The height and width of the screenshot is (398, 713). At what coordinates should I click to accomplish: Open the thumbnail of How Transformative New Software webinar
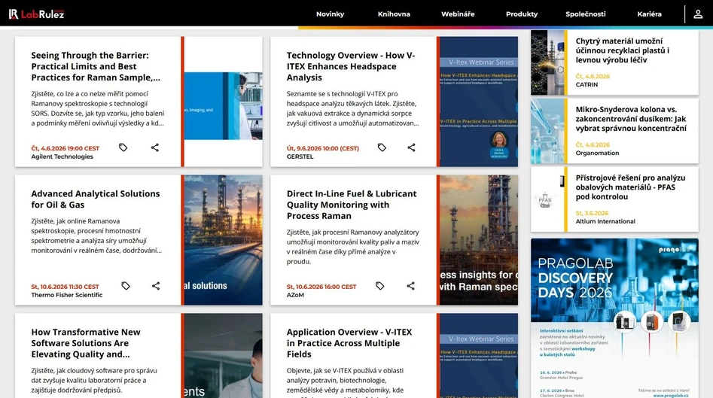click(x=224, y=356)
